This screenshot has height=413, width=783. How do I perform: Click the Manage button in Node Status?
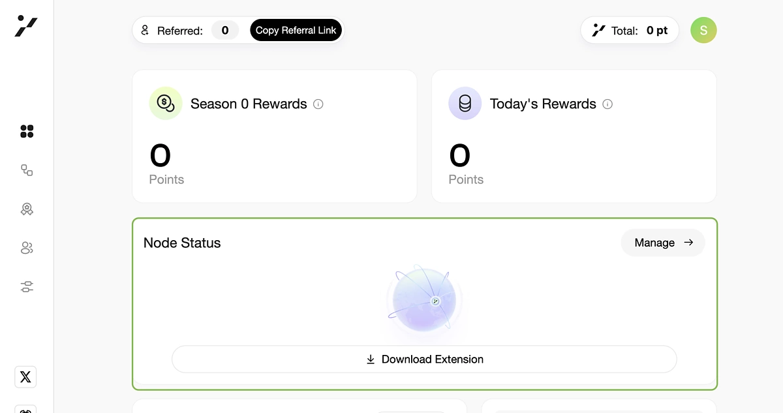[x=662, y=243]
